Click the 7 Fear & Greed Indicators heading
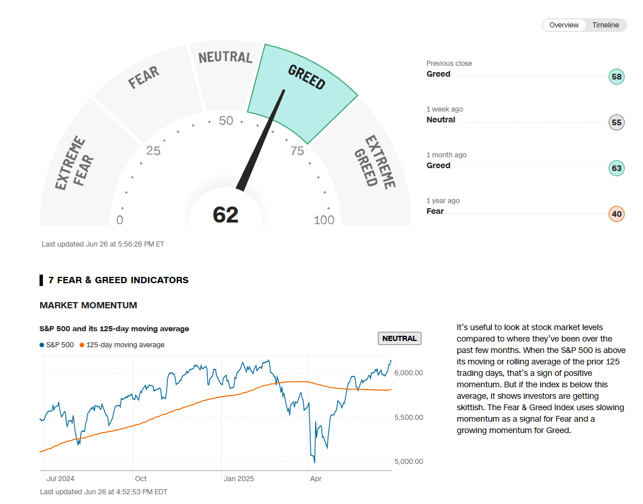The image size is (643, 504). point(118,280)
